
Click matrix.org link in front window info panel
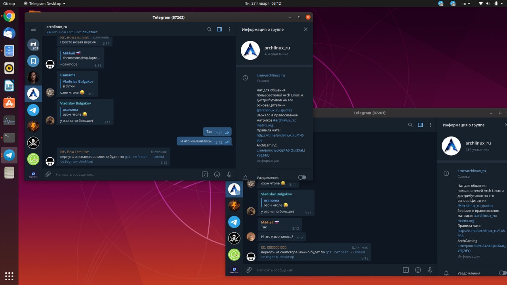(x=265, y=125)
